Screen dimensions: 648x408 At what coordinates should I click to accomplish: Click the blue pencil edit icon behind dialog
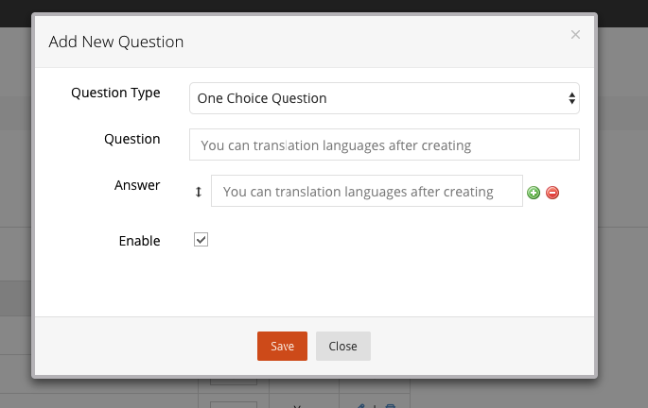360,406
